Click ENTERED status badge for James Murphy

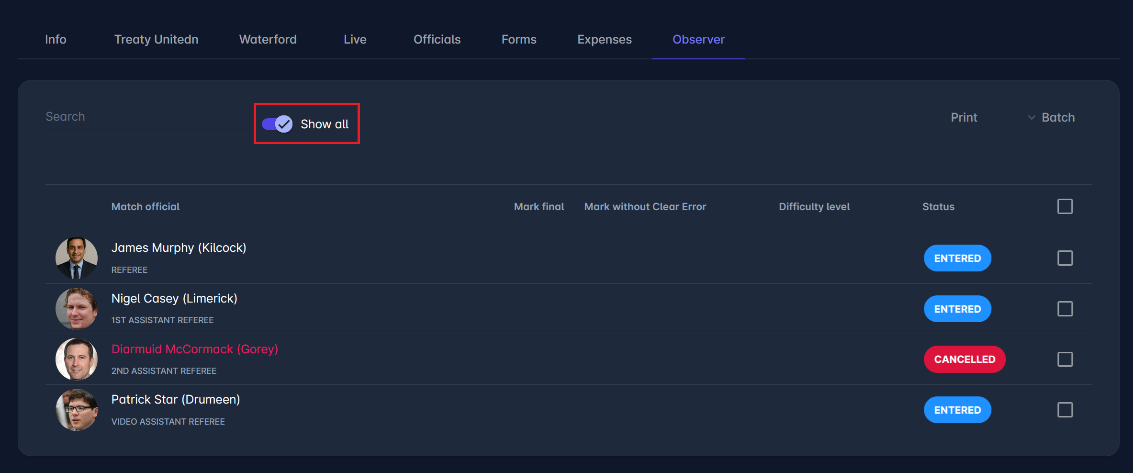[x=957, y=258]
